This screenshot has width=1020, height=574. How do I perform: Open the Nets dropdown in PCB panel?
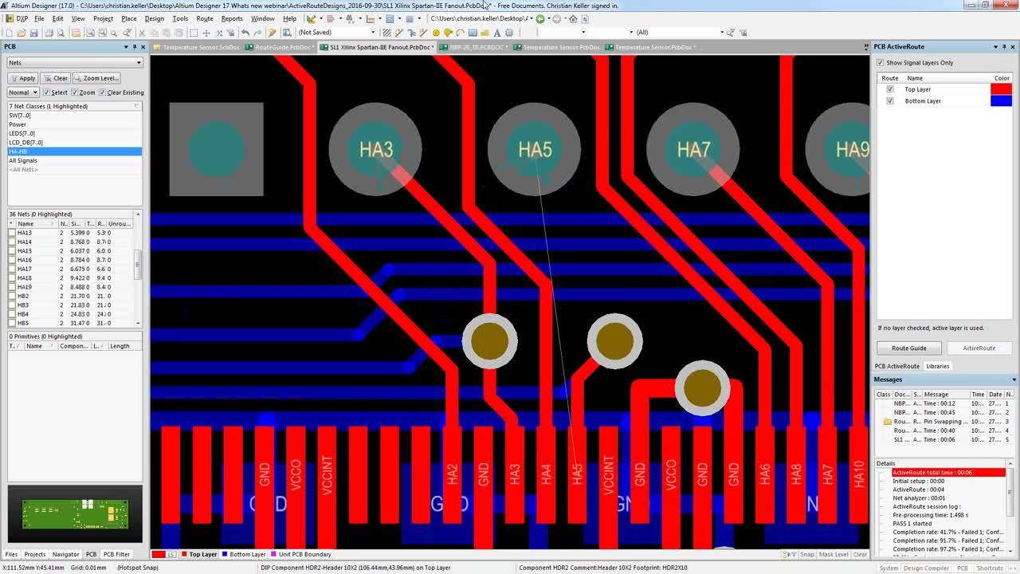tap(75, 62)
